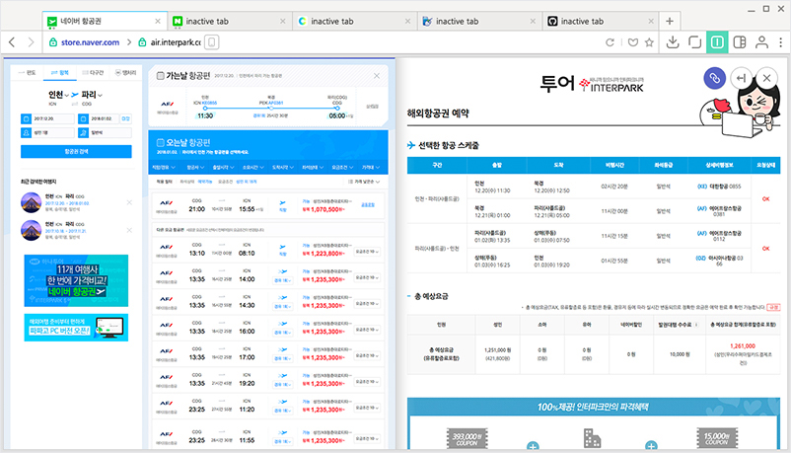Switch to second inactive tab with green N icon
The image size is (791, 453).
coord(229,21)
